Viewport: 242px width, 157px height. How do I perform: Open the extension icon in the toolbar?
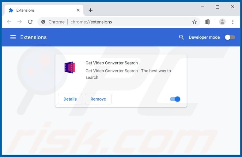click(x=207, y=22)
